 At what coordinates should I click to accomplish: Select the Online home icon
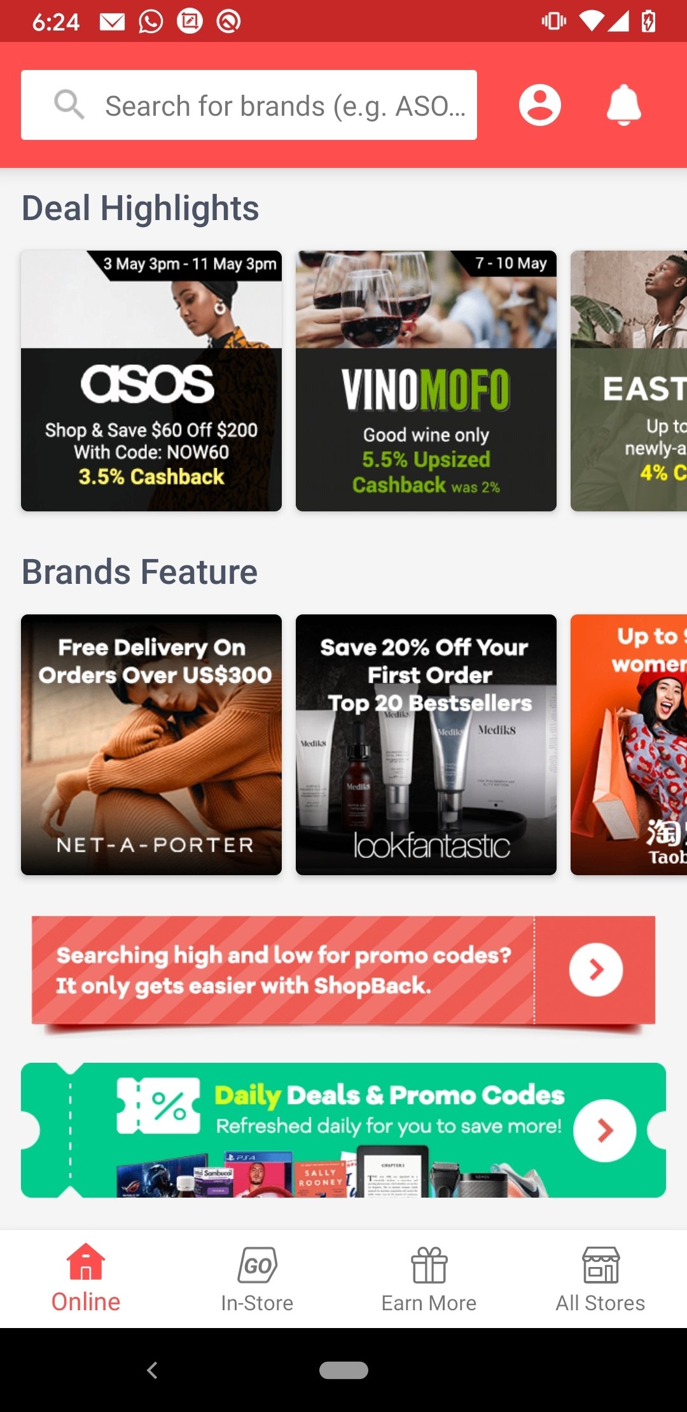click(x=86, y=1262)
